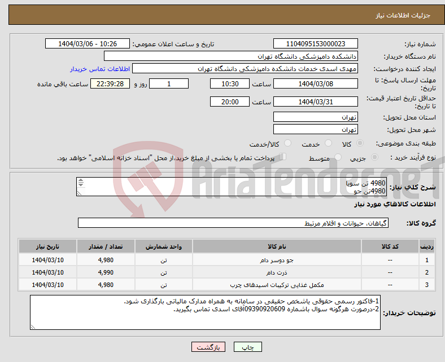Viewport: 445px width, 362px height.
Task: Click the چاپ (print) button
Action: pos(247,347)
